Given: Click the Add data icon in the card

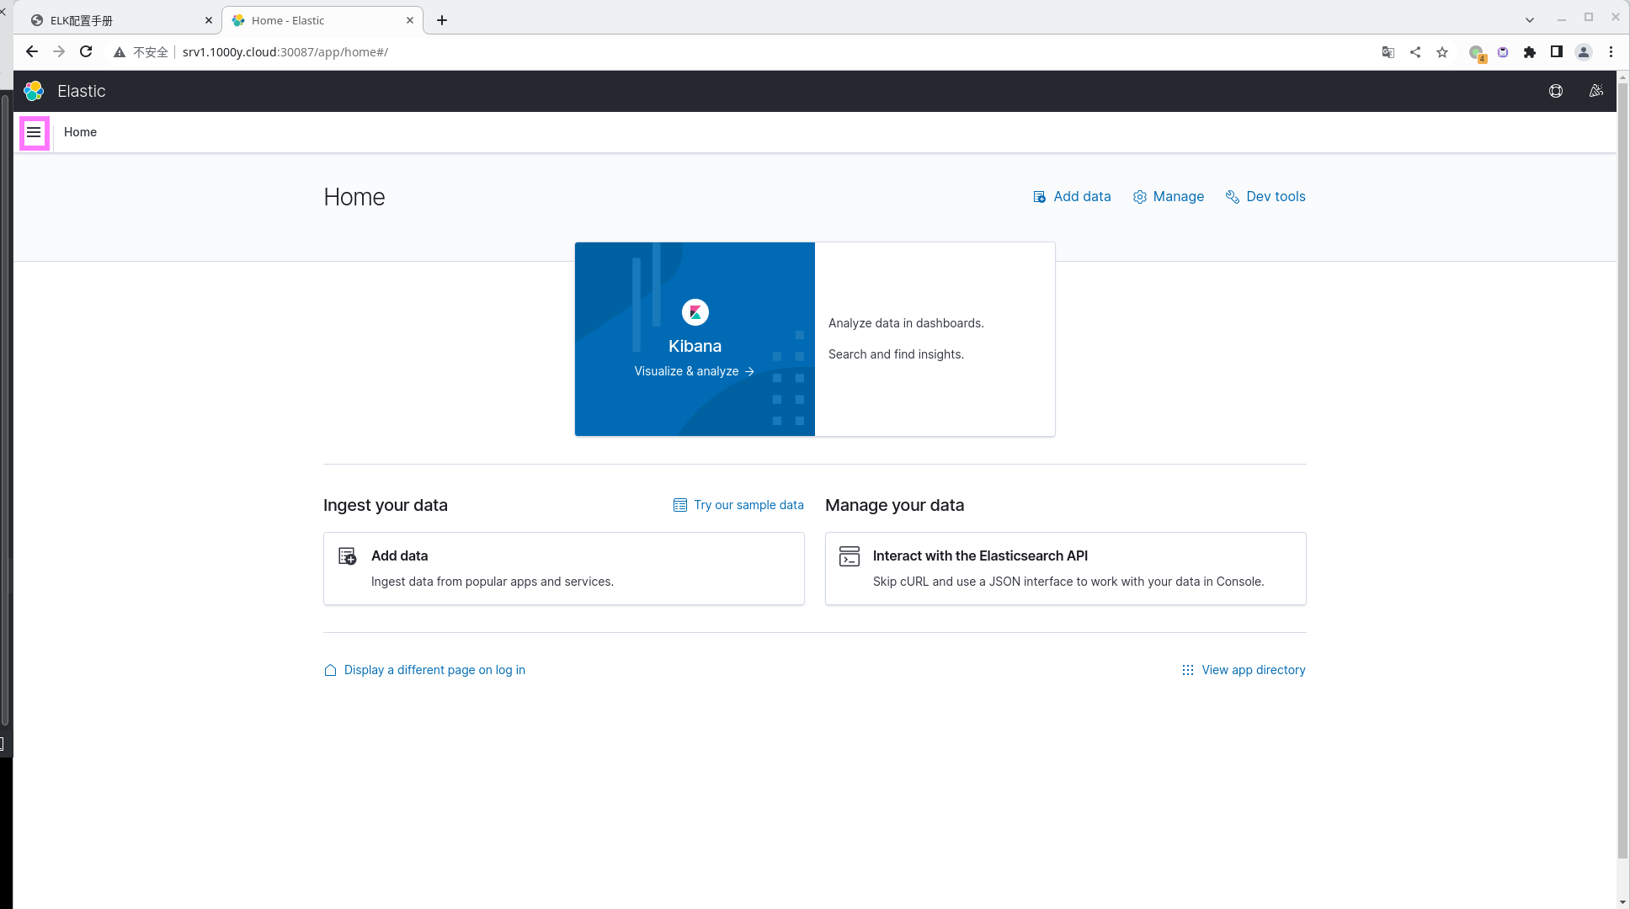Looking at the screenshot, I should pos(347,556).
